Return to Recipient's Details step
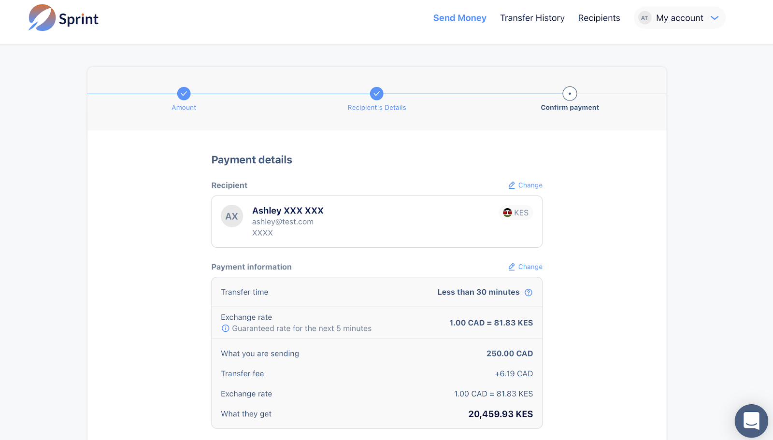 (376, 94)
